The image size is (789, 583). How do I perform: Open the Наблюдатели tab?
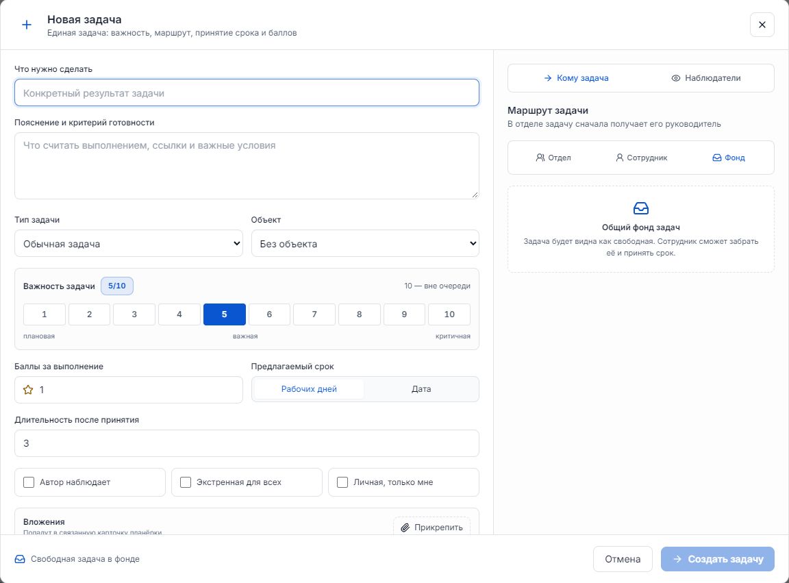[x=705, y=78]
